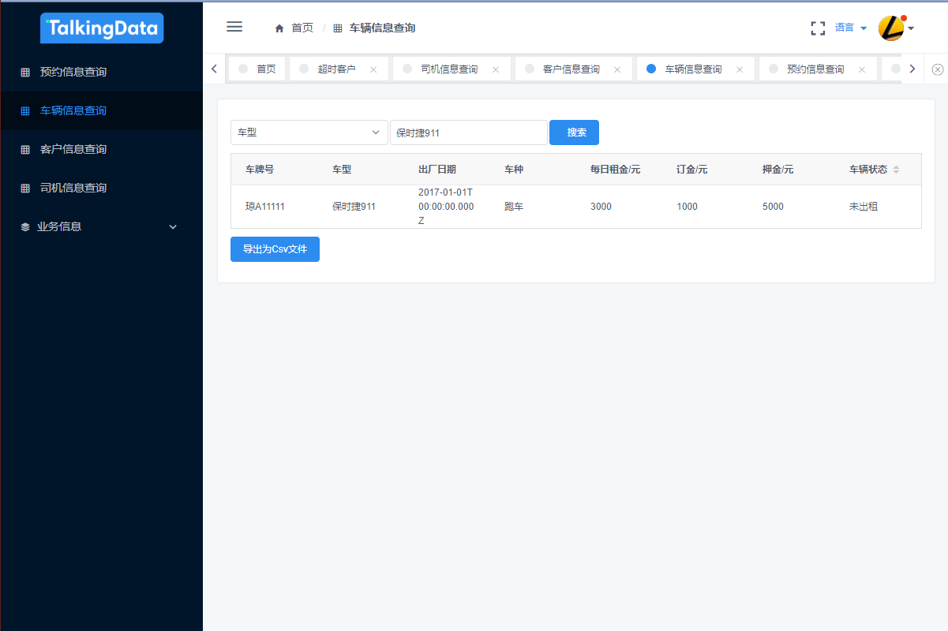This screenshot has width=948, height=631.
Task: Click the grid icon beside 司机信息查询 in sidebar
Action: coord(25,189)
